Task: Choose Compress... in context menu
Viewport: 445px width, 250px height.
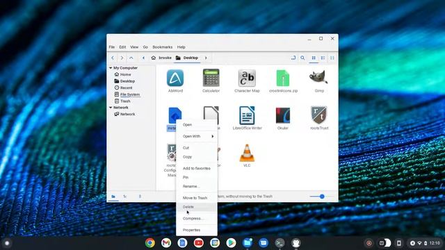Action: point(197,219)
